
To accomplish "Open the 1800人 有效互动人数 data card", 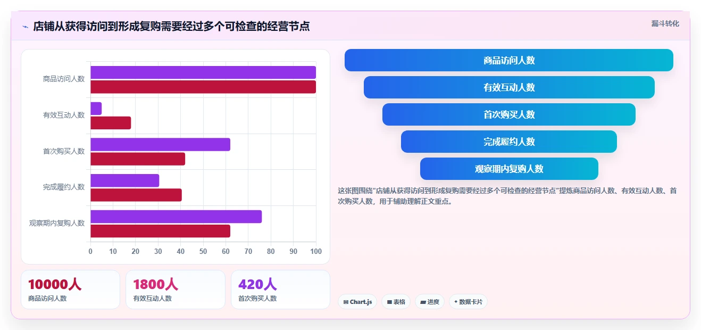I will pos(176,290).
